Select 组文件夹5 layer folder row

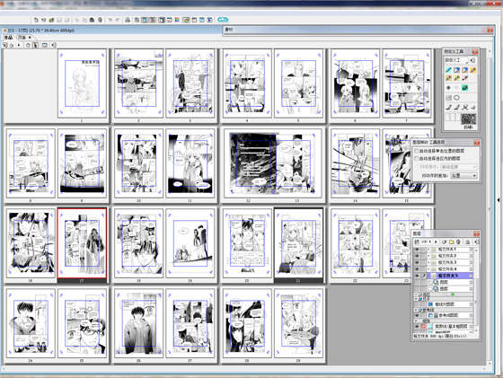click(x=450, y=276)
